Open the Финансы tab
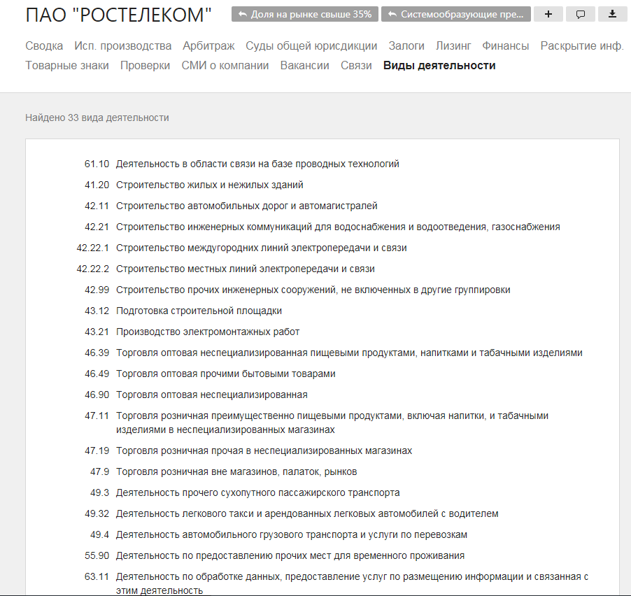 pos(506,46)
